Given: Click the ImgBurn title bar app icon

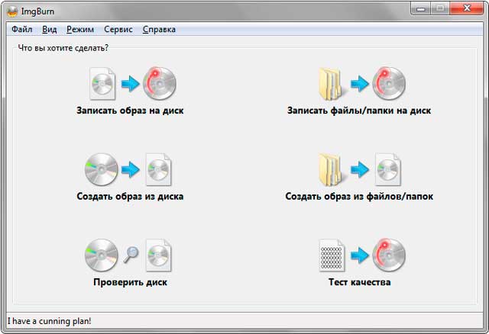Looking at the screenshot, I should [12, 11].
